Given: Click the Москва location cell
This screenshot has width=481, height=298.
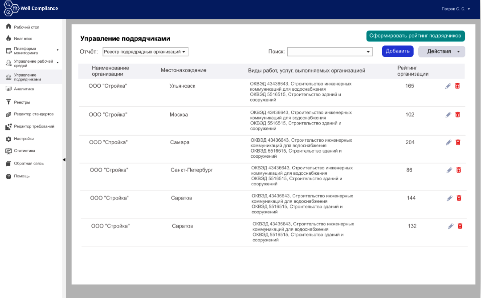Looking at the screenshot, I should pos(179,115).
